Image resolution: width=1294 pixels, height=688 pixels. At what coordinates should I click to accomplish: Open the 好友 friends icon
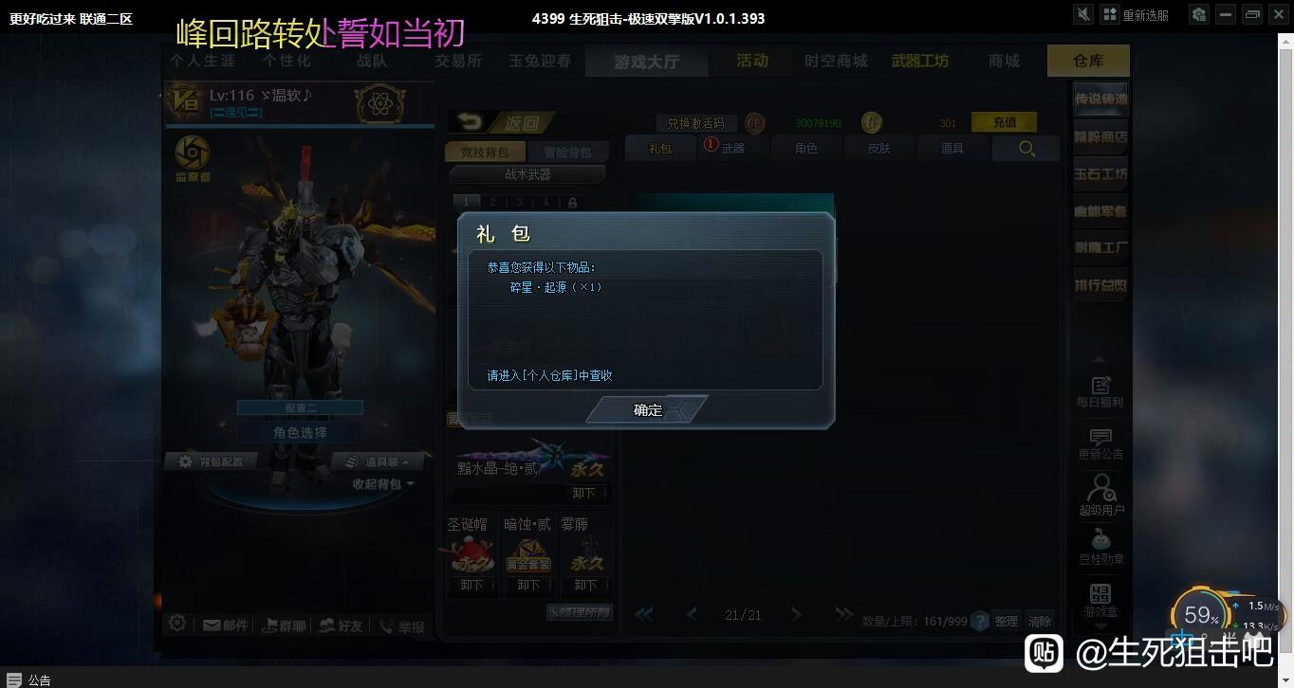pos(341,625)
